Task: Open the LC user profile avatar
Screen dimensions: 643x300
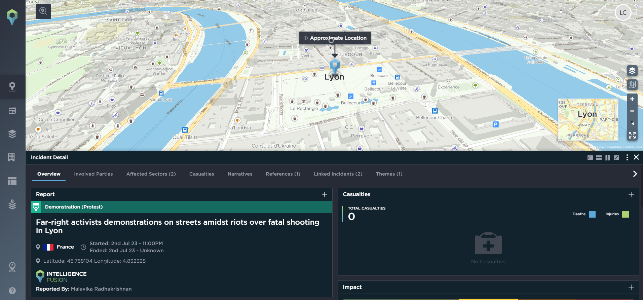Action: pos(623,12)
